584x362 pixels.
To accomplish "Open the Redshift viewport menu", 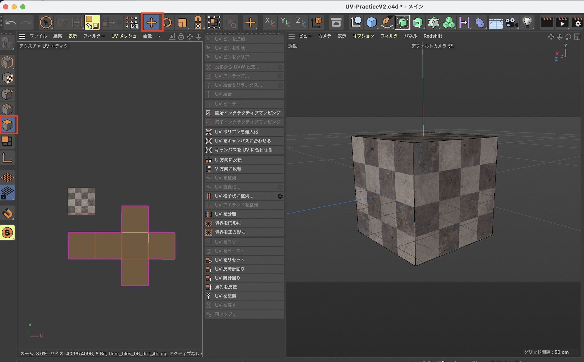I will pyautogui.click(x=432, y=36).
